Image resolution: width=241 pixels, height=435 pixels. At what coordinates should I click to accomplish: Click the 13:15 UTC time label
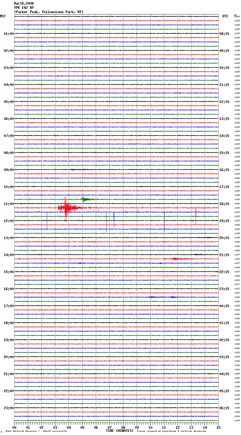224,119
